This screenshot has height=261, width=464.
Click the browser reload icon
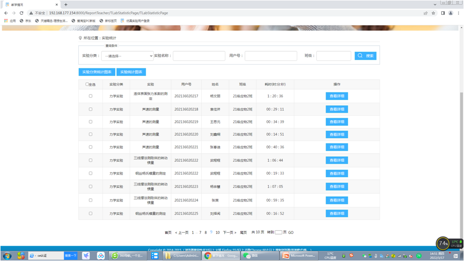coord(22,13)
